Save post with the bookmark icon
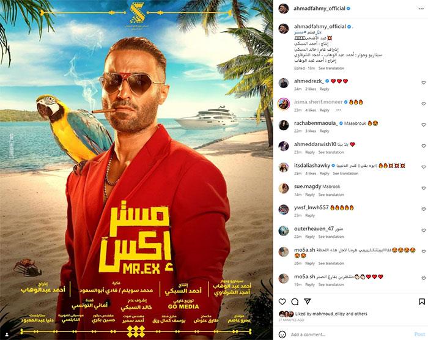 point(422,301)
